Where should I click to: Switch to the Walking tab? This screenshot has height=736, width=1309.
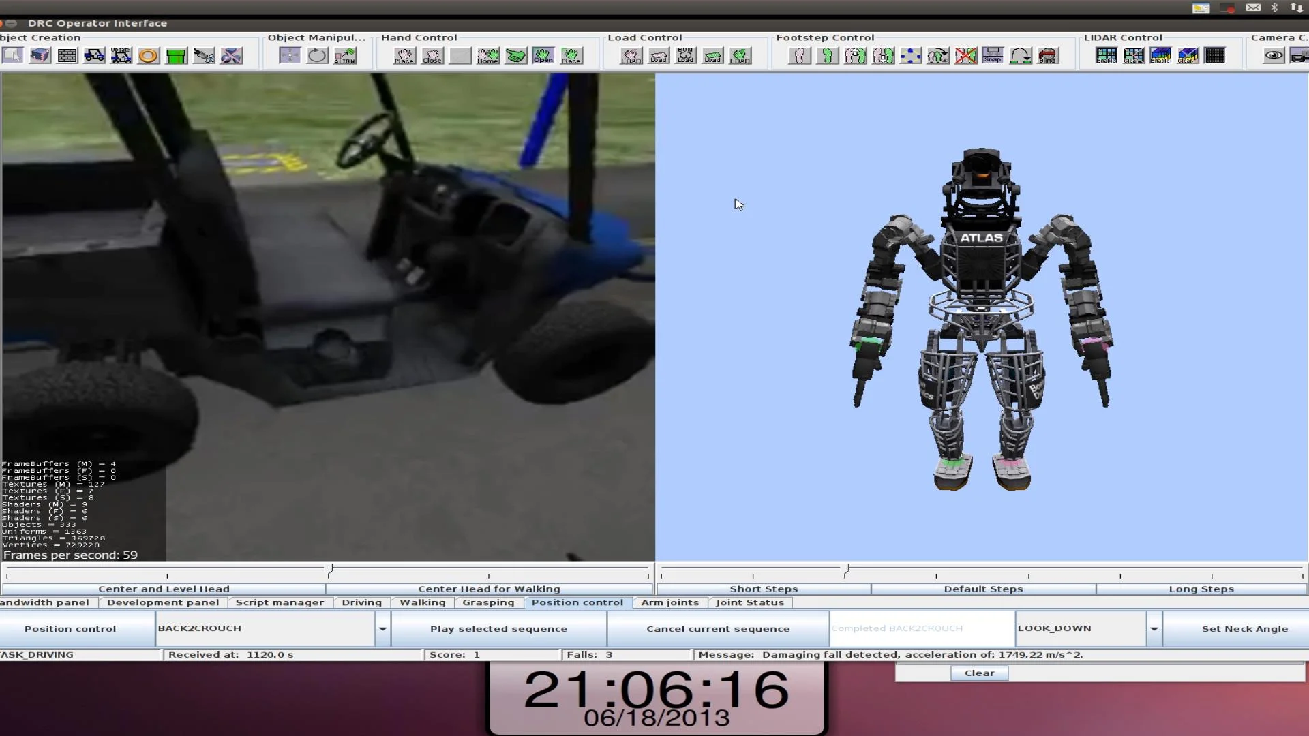pyautogui.click(x=423, y=602)
